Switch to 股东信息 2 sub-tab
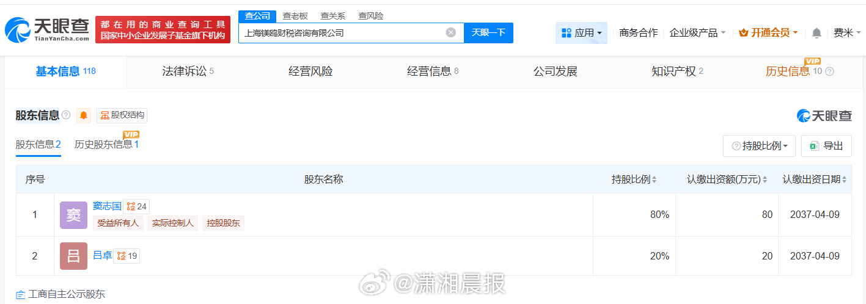This screenshot has width=866, height=304. tap(38, 145)
